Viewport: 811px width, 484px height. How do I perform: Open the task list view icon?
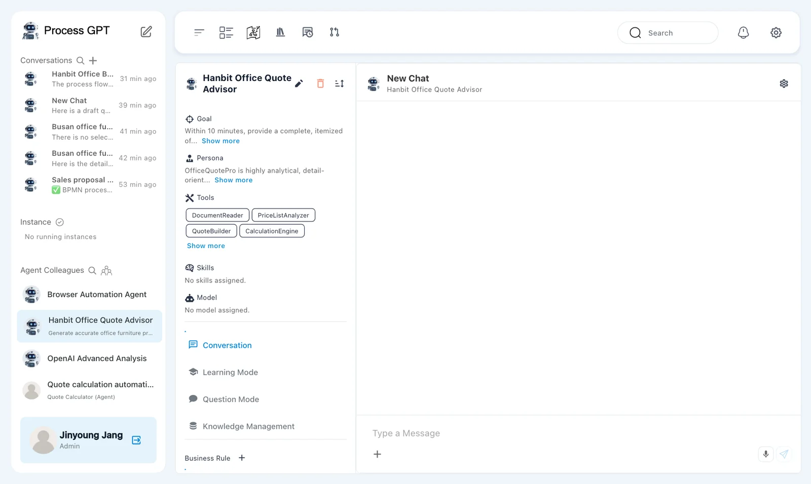226,32
